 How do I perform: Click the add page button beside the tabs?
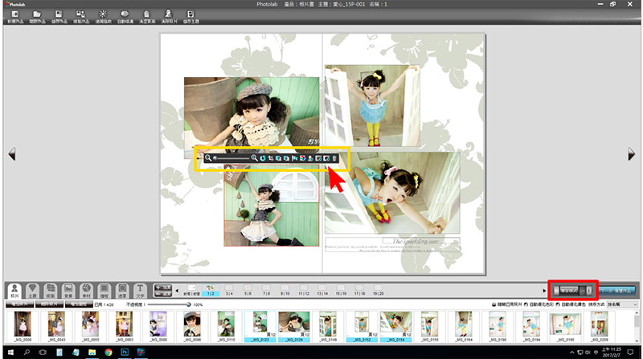click(x=163, y=288)
